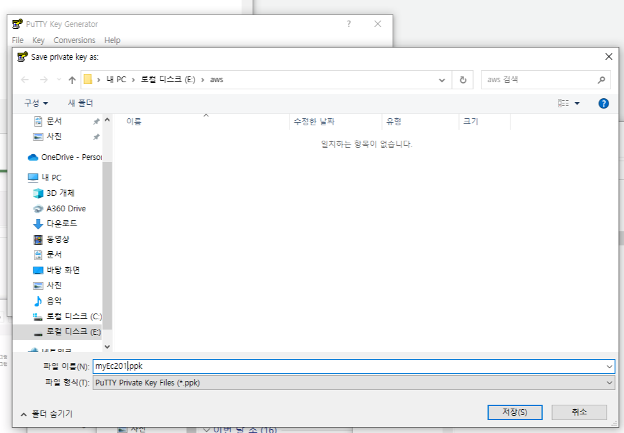
Task: Open Help menu in PuTTY Key Generator
Action: tap(112, 40)
